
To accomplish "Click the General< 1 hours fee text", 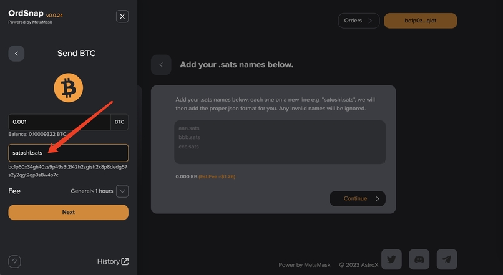I will pyautogui.click(x=92, y=191).
